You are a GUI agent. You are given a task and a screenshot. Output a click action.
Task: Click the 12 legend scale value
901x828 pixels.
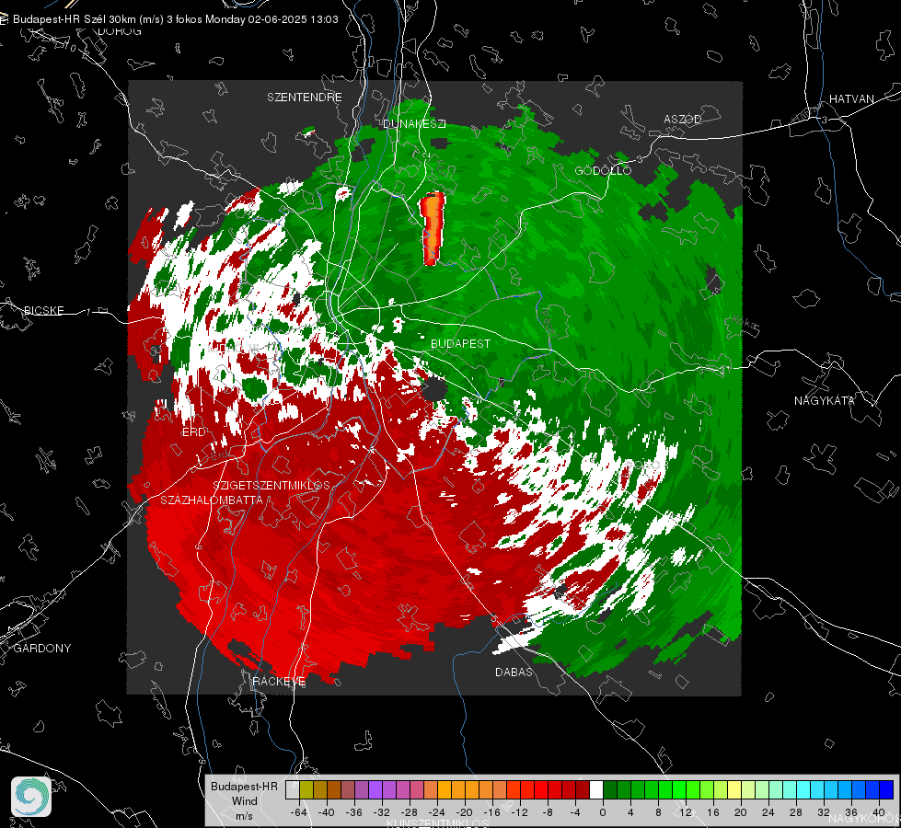pos(686,812)
